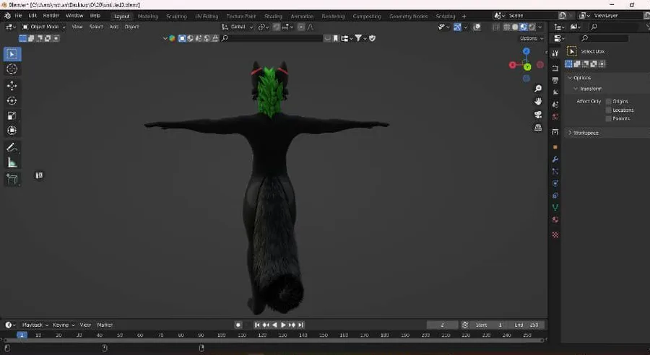The image size is (650, 355).
Task: Open the Window menu
Action: [74, 16]
